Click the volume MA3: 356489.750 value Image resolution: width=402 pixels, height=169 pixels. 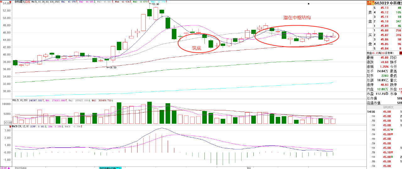(101, 101)
